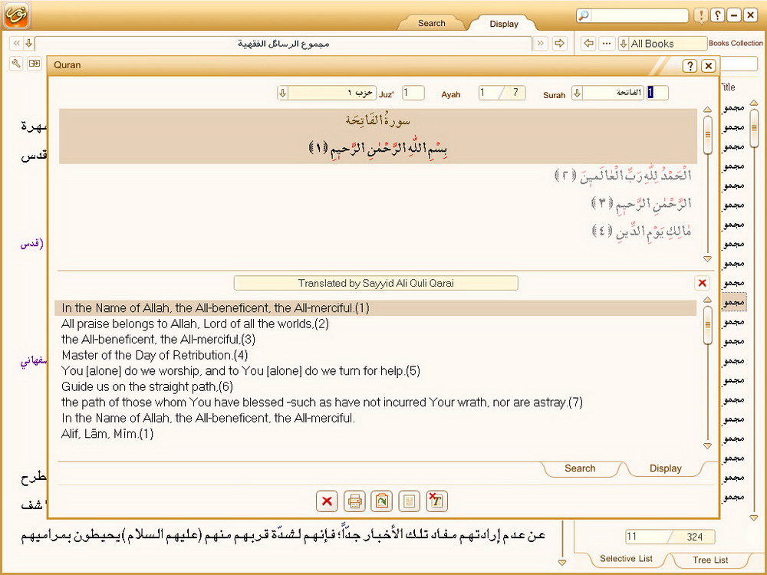
Task: Select Arabic verse 3 of Al-Fatiha
Action: pyautogui.click(x=641, y=203)
